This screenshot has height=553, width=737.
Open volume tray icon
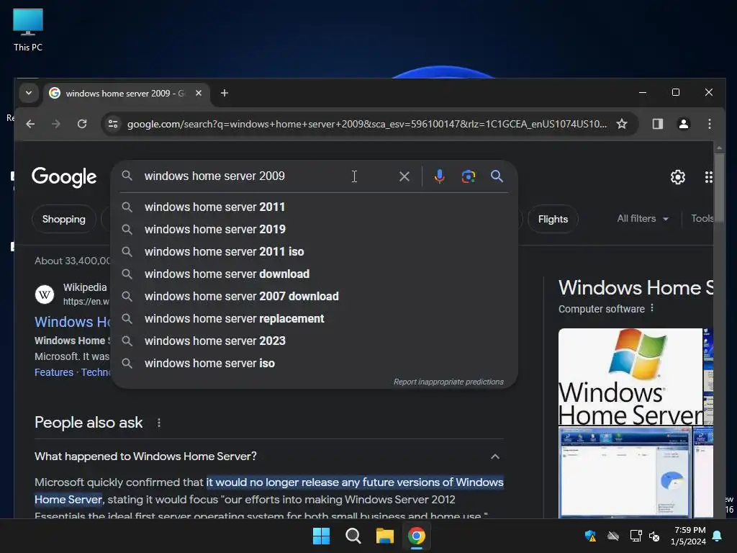pos(654,536)
